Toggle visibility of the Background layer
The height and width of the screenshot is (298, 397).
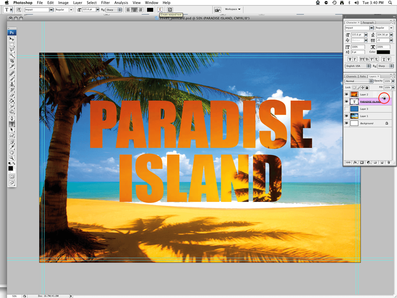346,123
